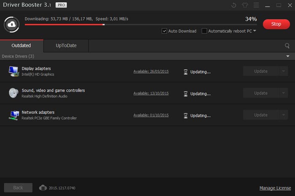The image size is (295, 196).
Task: Open the skin (t-shirt) icon
Action: [x=246, y=5]
